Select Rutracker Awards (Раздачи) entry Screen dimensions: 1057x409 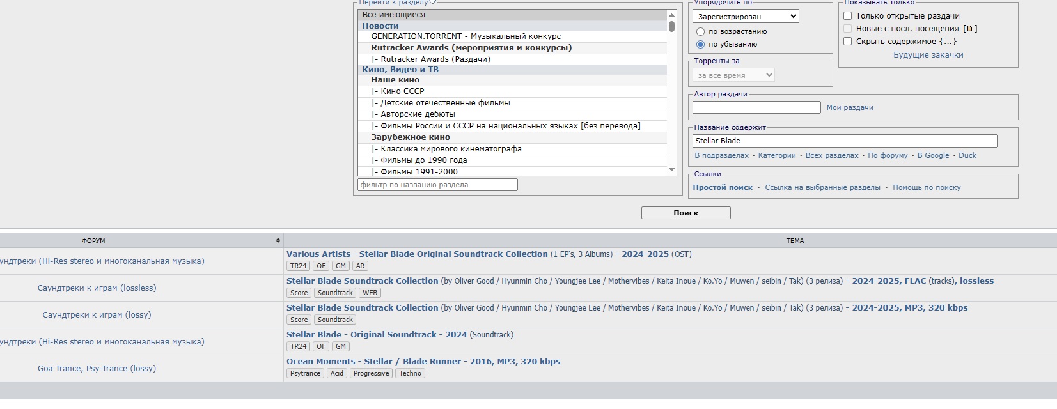512,59
